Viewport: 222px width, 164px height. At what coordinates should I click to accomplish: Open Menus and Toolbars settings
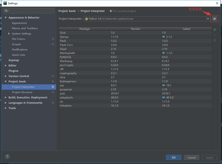click(25, 28)
